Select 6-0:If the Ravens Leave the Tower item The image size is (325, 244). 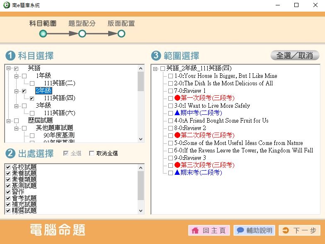click(244, 150)
